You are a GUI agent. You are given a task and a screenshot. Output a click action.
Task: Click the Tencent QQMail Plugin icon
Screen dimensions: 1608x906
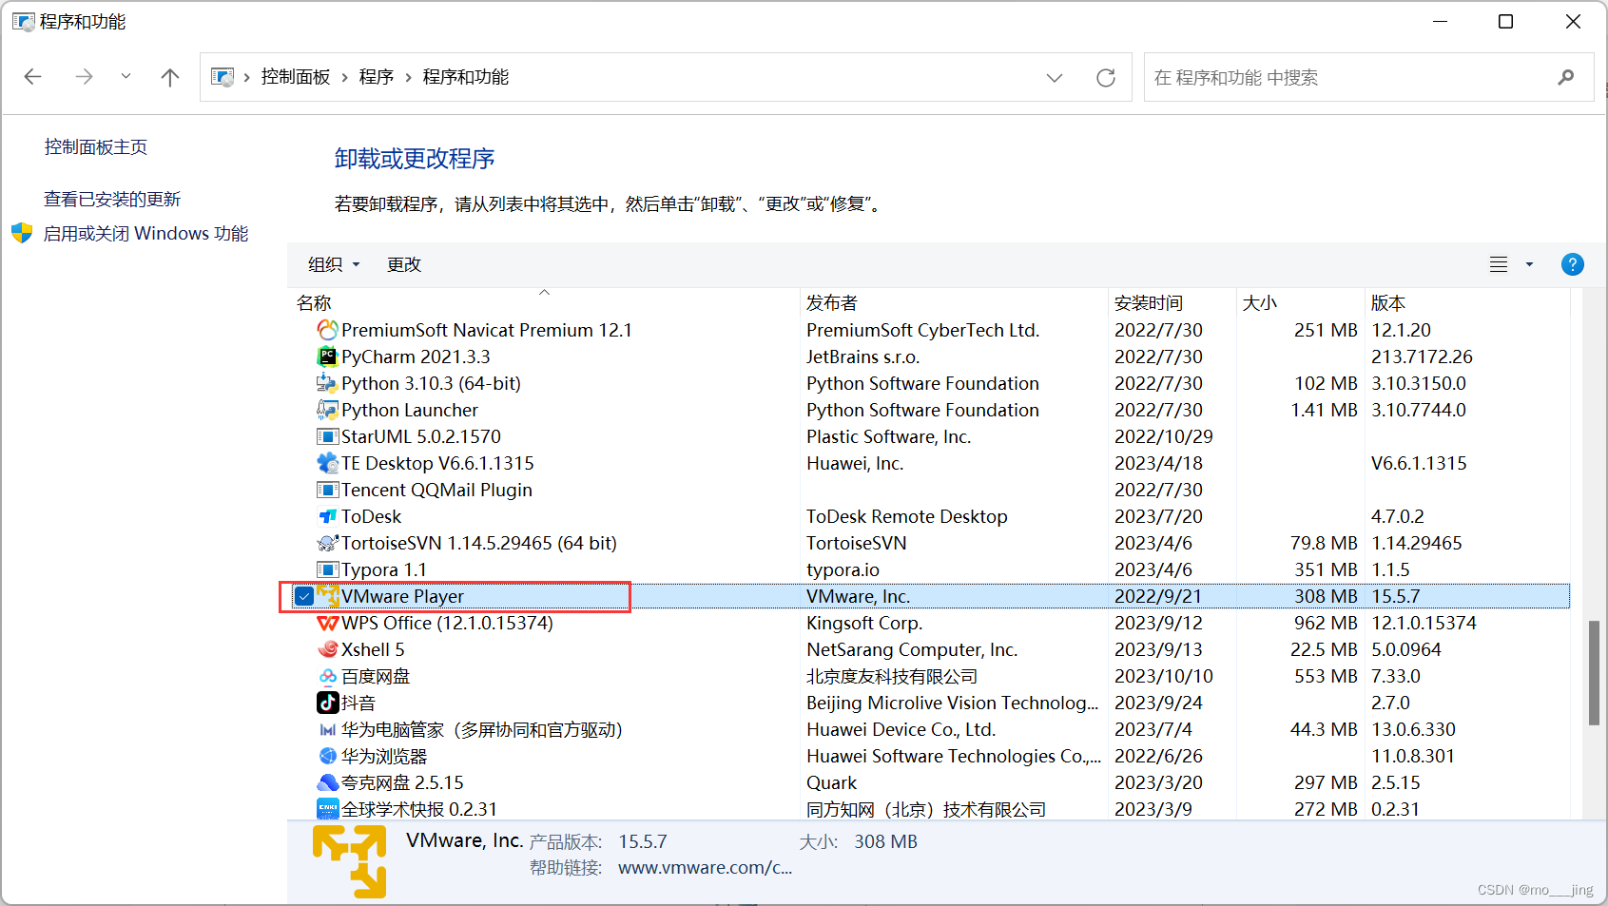click(327, 490)
